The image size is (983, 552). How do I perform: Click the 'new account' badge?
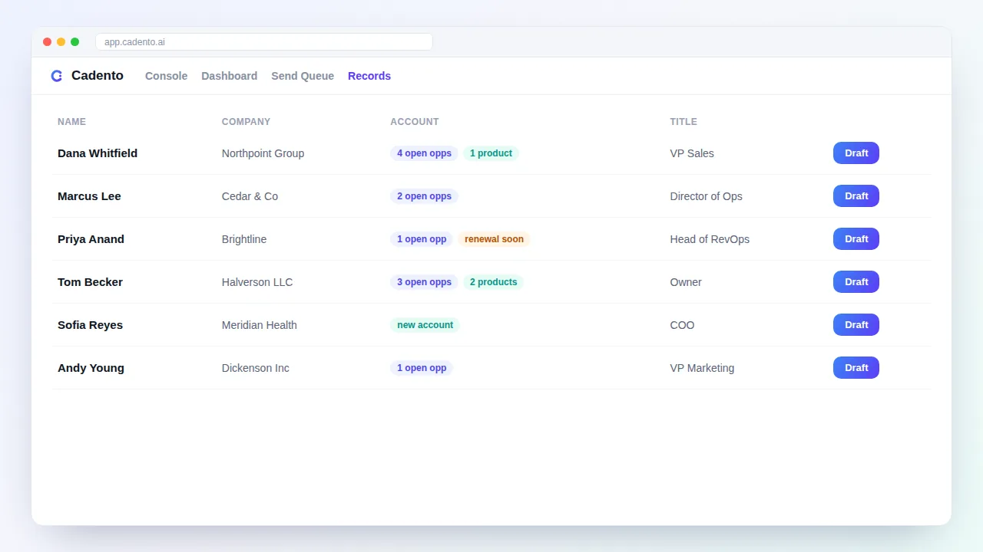(425, 325)
